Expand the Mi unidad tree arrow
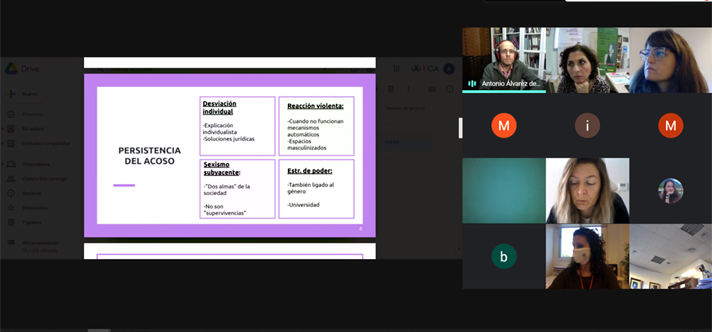This screenshot has width=712, height=332. (x=2, y=128)
